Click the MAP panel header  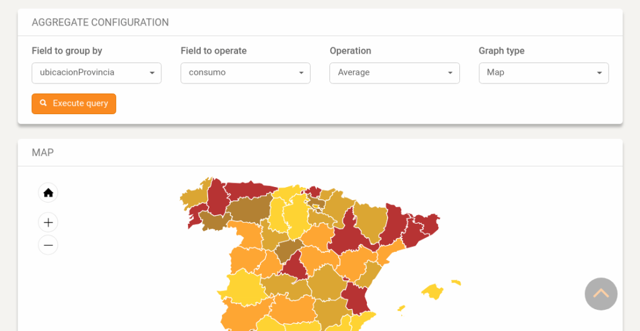(42, 152)
